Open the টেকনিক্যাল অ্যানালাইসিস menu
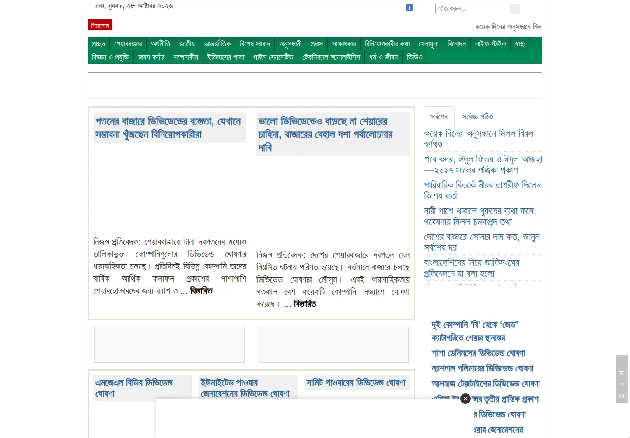Viewport: 630px width, 438px height. 331,57
